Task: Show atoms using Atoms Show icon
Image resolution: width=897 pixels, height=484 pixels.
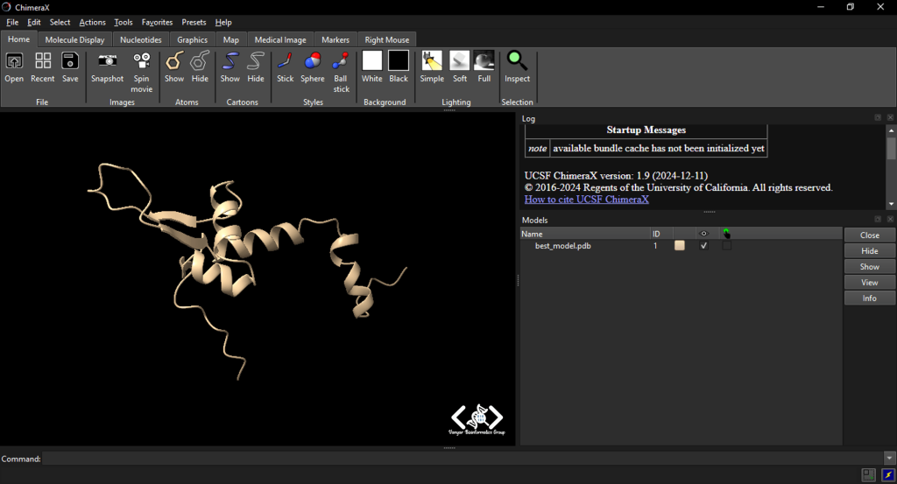Action: pyautogui.click(x=174, y=67)
